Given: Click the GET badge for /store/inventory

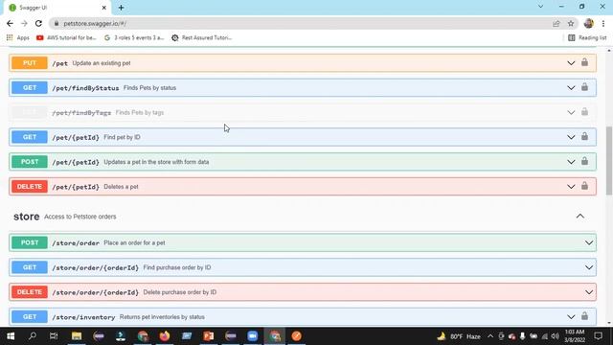Looking at the screenshot, I should 30,317.
